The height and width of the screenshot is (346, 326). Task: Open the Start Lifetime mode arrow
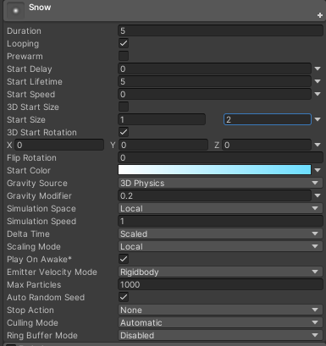point(318,81)
